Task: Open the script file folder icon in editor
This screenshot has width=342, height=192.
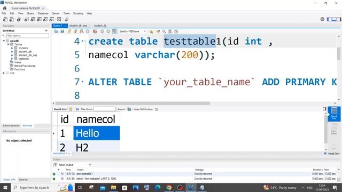Action: pyautogui.click(x=56, y=31)
